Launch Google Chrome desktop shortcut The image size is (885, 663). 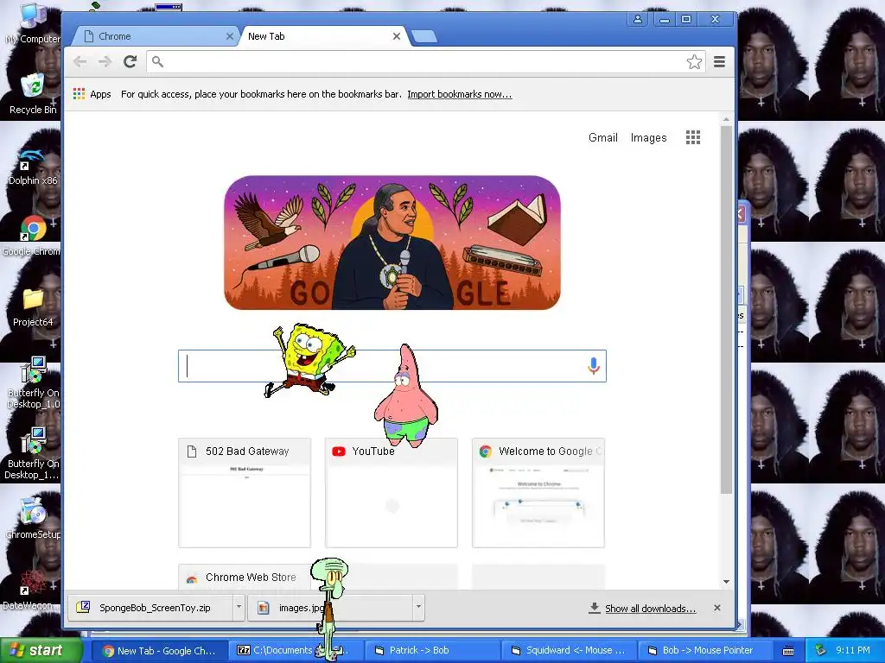click(x=33, y=236)
